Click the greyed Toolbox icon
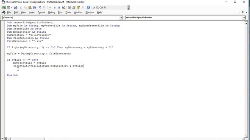The height and width of the screenshot is (140, 250). coord(83,7)
